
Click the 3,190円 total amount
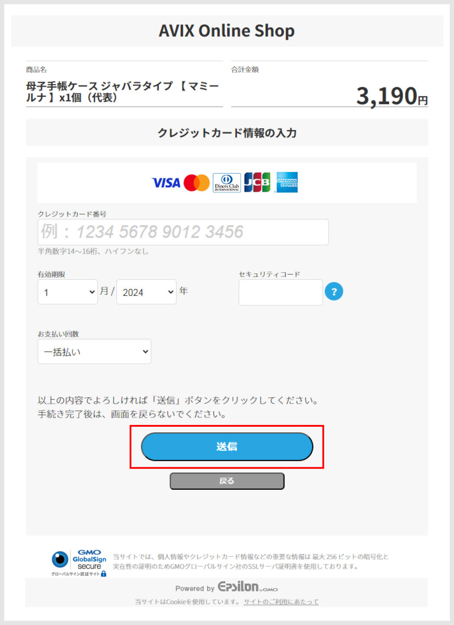coord(392,95)
